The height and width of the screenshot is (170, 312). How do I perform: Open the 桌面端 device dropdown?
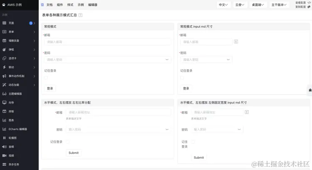coord(258,5)
